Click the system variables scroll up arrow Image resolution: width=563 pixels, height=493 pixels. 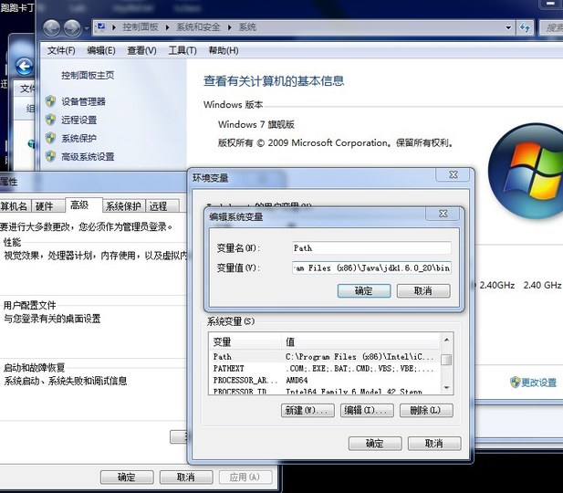[446, 340]
